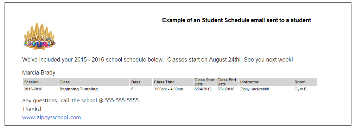Click the Room column header
The image size is (356, 128).
point(305,82)
